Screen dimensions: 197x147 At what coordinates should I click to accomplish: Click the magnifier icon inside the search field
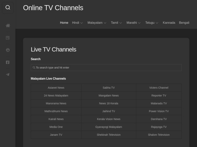[34, 68]
